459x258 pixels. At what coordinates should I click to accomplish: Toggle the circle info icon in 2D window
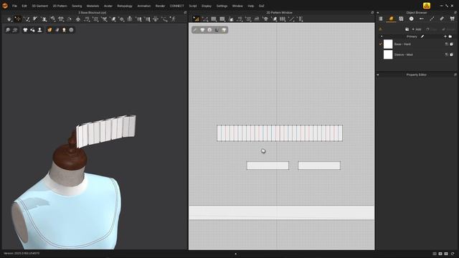(x=209, y=30)
